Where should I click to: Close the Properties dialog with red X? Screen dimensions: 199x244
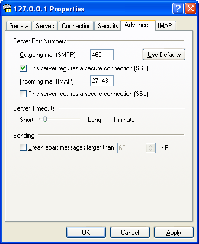(191, 8)
